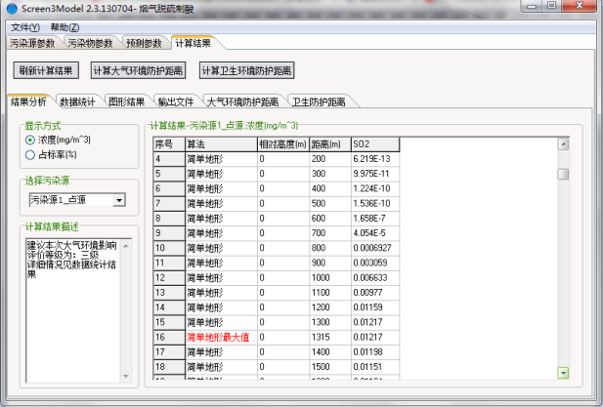Screen dimensions: 603x407
Task: Click the 计算大气环境防护距离 button
Action: tap(138, 70)
